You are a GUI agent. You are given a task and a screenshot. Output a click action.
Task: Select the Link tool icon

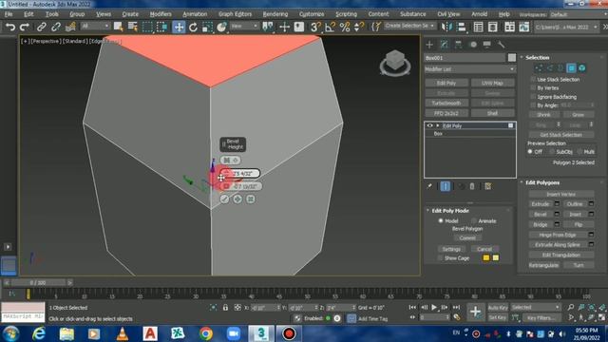point(41,27)
